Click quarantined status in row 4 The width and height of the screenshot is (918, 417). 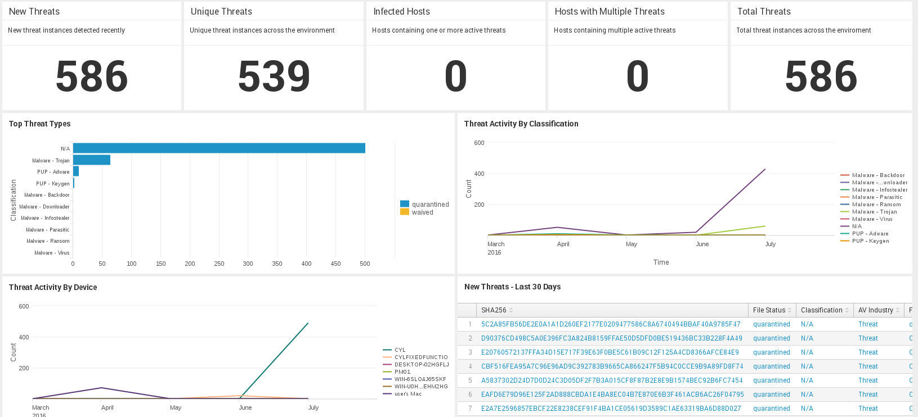point(772,366)
